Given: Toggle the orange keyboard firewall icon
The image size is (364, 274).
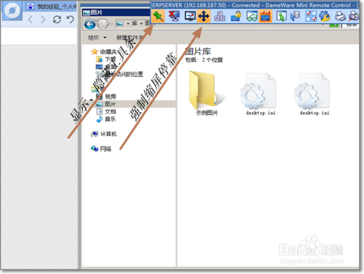Looking at the screenshot, I should (265, 16).
